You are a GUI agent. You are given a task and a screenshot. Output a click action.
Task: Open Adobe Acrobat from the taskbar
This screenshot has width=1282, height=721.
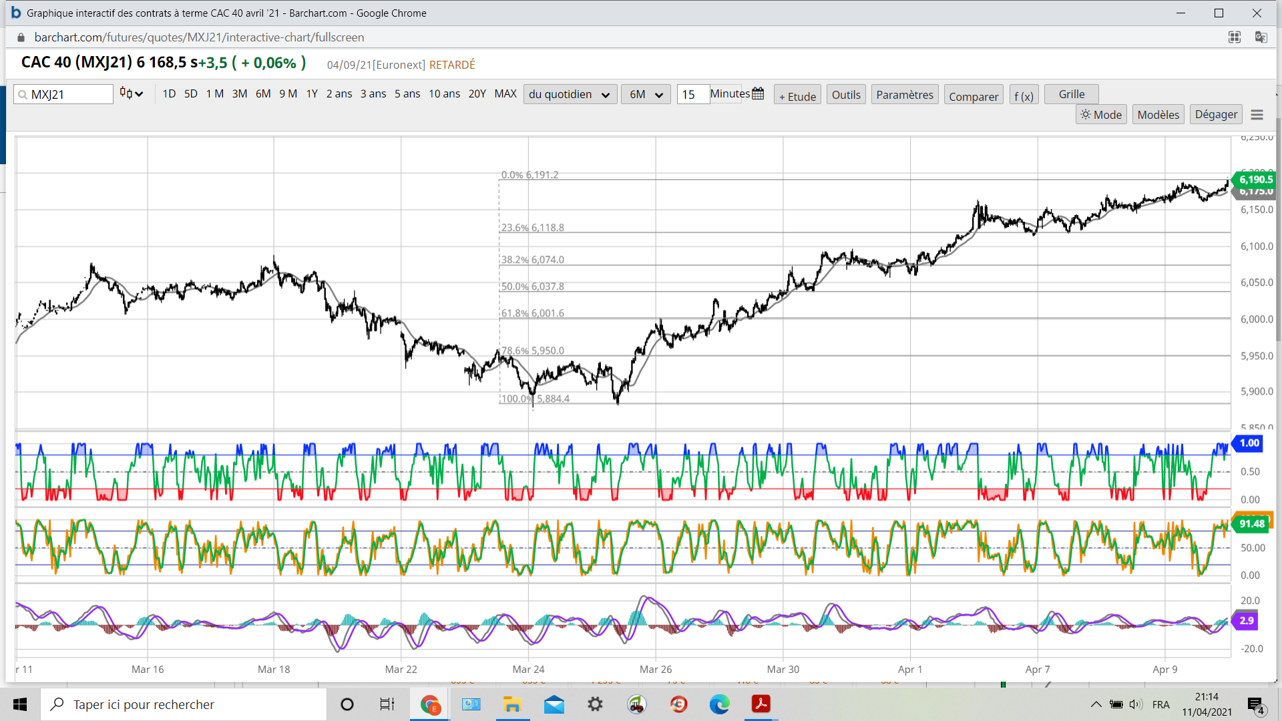pos(761,704)
